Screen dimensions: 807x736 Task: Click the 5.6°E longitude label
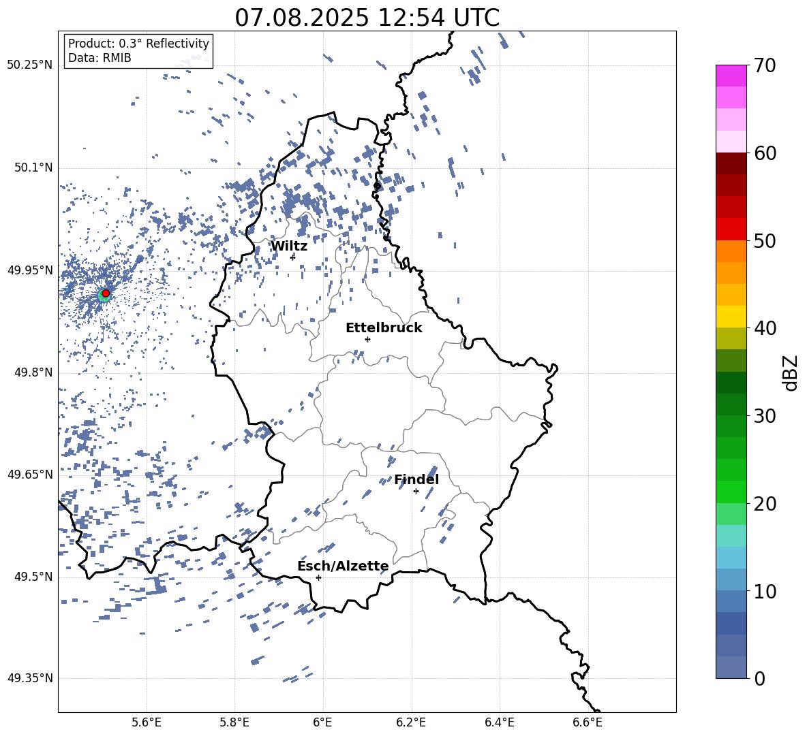147,722
